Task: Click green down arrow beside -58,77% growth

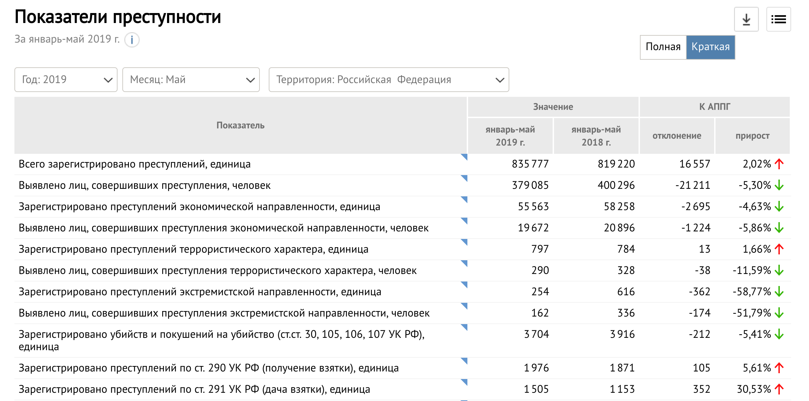Action: [779, 292]
